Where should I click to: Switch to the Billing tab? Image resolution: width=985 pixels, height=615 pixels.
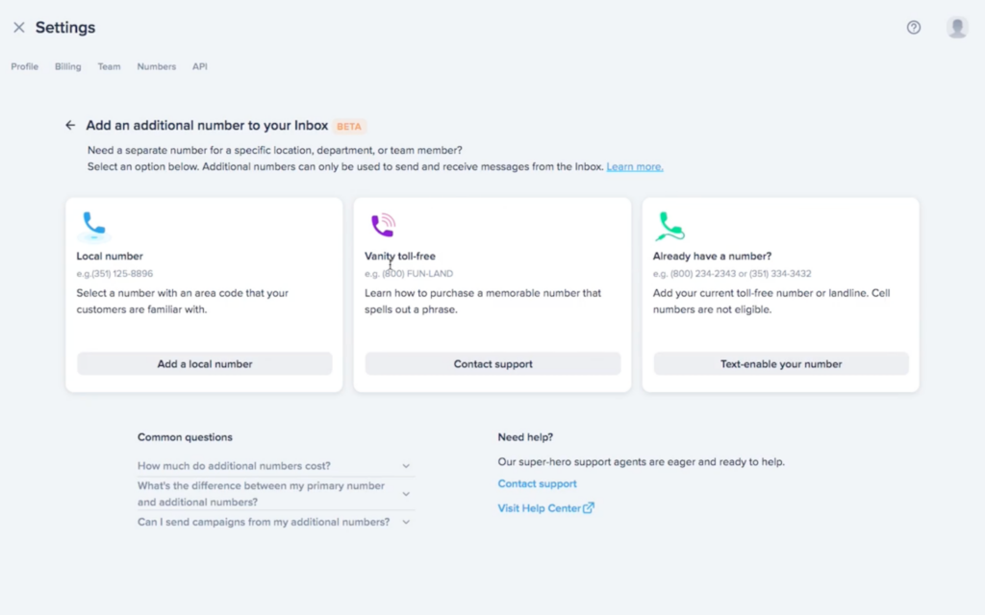pos(67,66)
